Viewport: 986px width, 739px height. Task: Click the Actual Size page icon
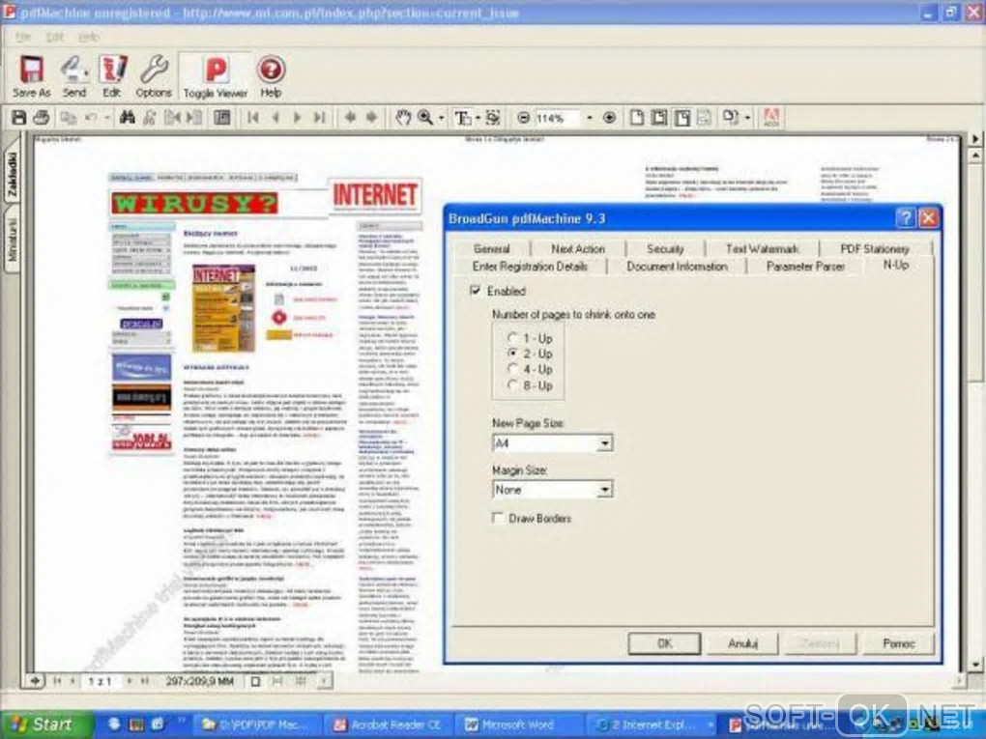click(636, 118)
